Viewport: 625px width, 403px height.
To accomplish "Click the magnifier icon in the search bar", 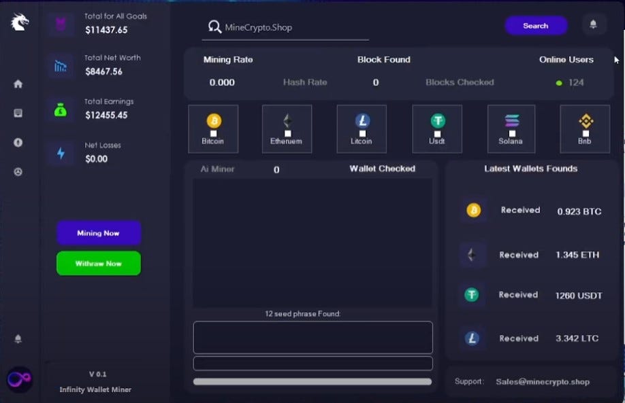I will pyautogui.click(x=214, y=27).
